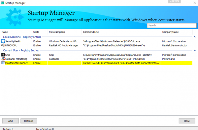The height and width of the screenshot is (130, 198).
Task: Click the Realtek HD Audio Manager description
Action: point(63,45)
